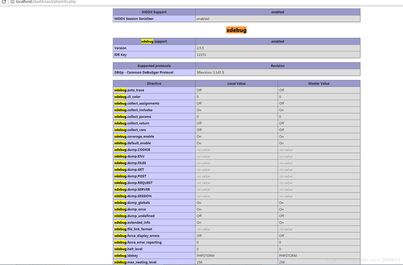Select the xdebug.dump.COOKIE directive
This screenshot has width=403, height=265.
click(x=154, y=150)
